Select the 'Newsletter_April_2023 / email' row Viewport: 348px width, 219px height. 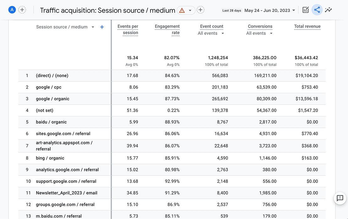coord(172,193)
